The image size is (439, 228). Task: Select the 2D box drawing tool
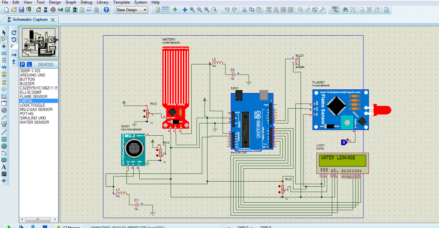tap(4, 139)
